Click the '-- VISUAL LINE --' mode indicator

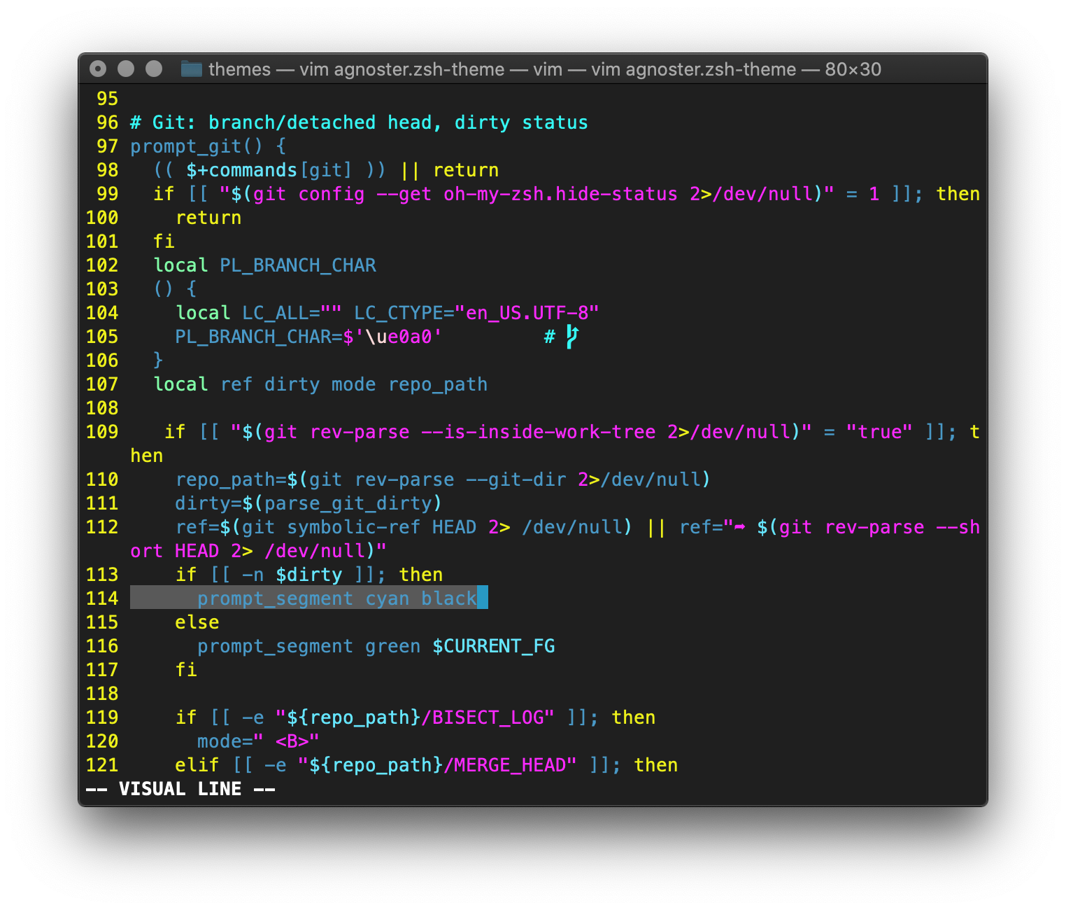click(180, 789)
